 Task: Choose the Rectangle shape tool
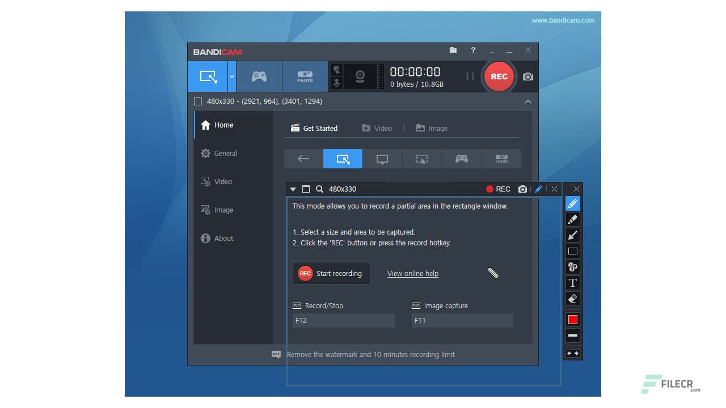click(x=572, y=251)
